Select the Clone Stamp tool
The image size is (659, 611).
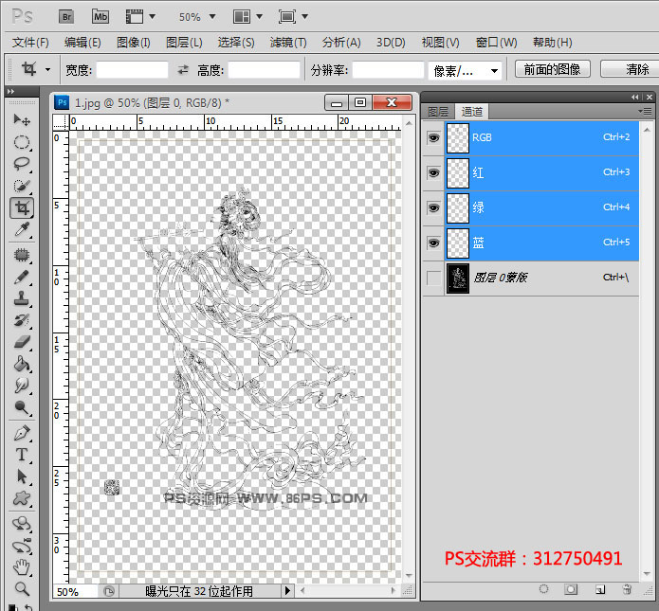pyautogui.click(x=22, y=299)
